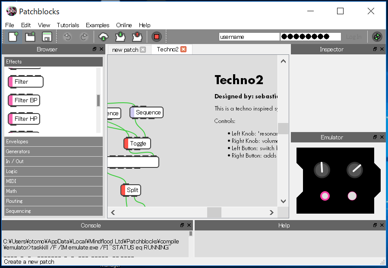Image resolution: width=388 pixels, height=268 pixels.
Task: Open the Examples menu
Action: (98, 25)
